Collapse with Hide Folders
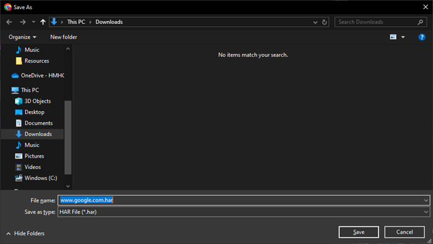Screen dimensions: 433x244 pos(25,234)
